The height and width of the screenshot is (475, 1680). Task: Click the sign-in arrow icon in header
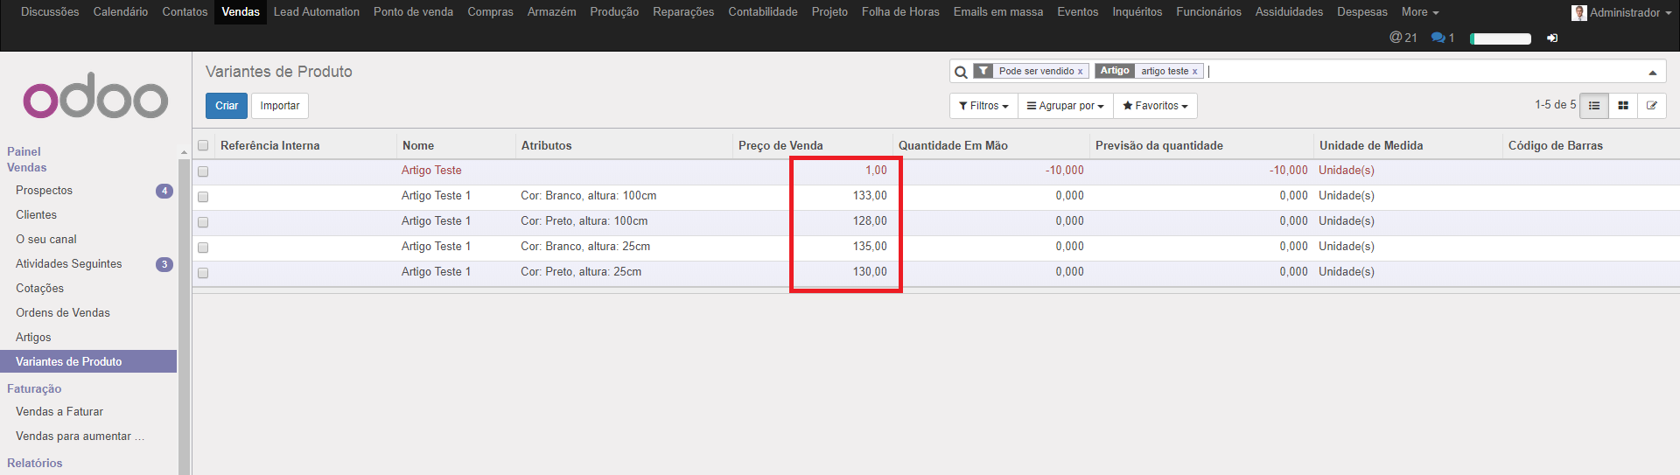pyautogui.click(x=1552, y=38)
